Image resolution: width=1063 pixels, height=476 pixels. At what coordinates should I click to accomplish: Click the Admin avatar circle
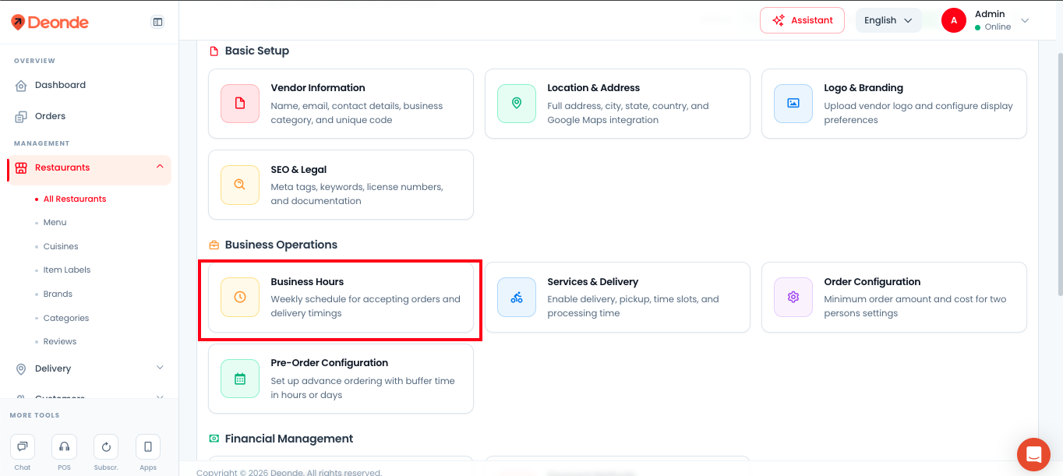click(x=954, y=20)
